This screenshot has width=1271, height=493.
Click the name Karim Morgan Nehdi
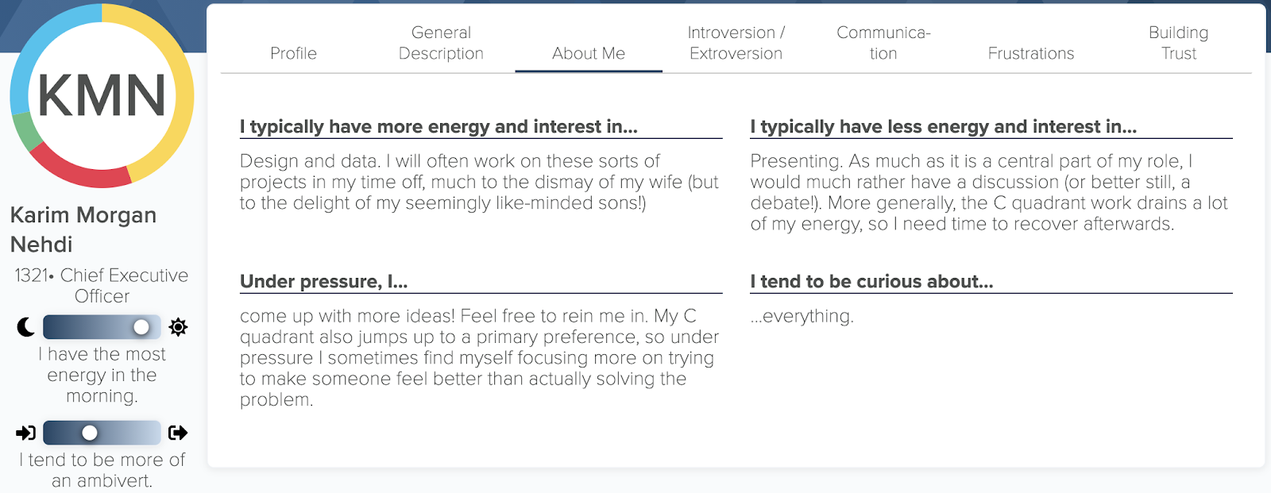point(83,229)
